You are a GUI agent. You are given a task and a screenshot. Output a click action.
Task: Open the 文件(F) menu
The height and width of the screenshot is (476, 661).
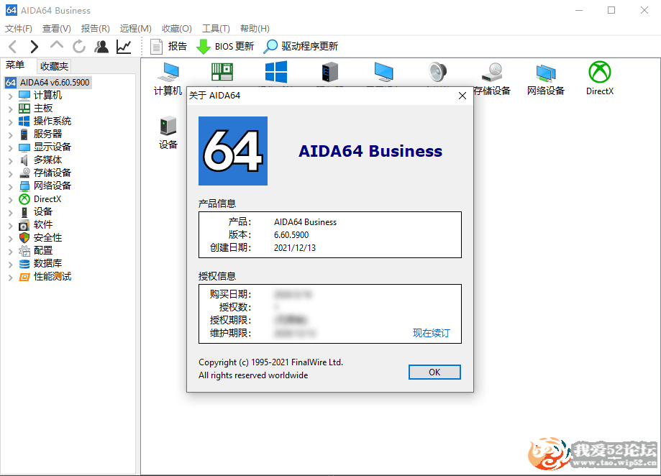point(19,29)
